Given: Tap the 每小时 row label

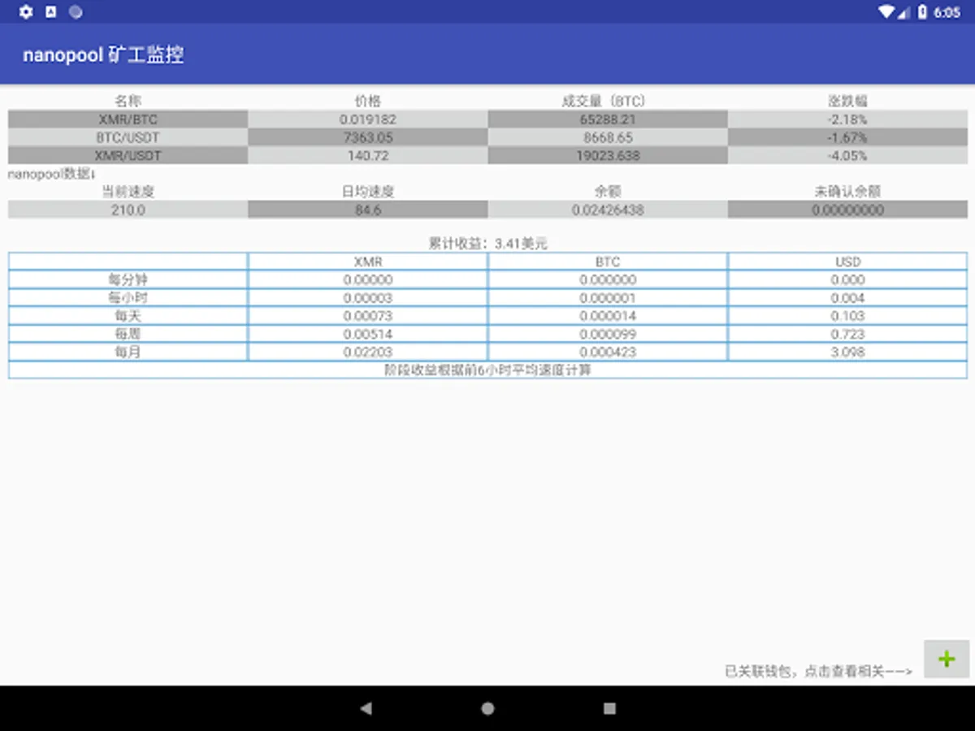Looking at the screenshot, I should point(128,297).
